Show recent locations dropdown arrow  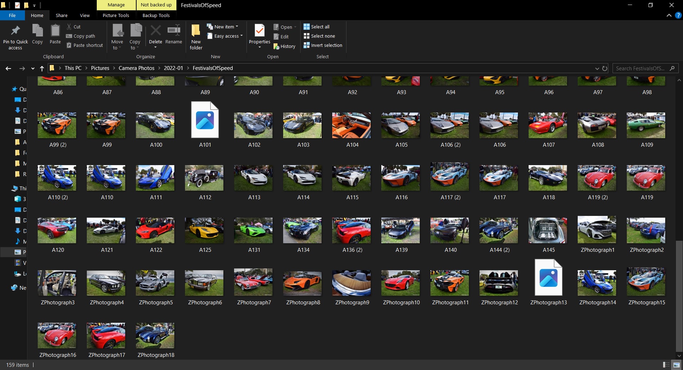[x=33, y=68]
